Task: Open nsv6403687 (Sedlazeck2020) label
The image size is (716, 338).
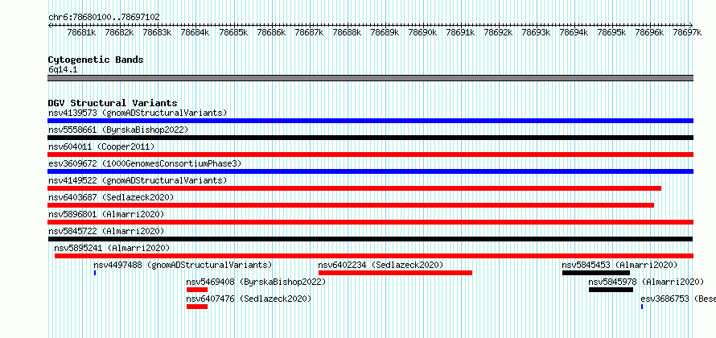Action: tap(111, 197)
